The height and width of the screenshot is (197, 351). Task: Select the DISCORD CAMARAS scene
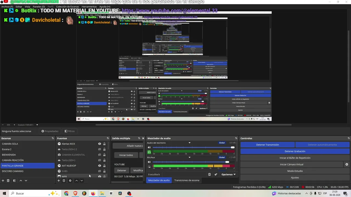coord(27,171)
